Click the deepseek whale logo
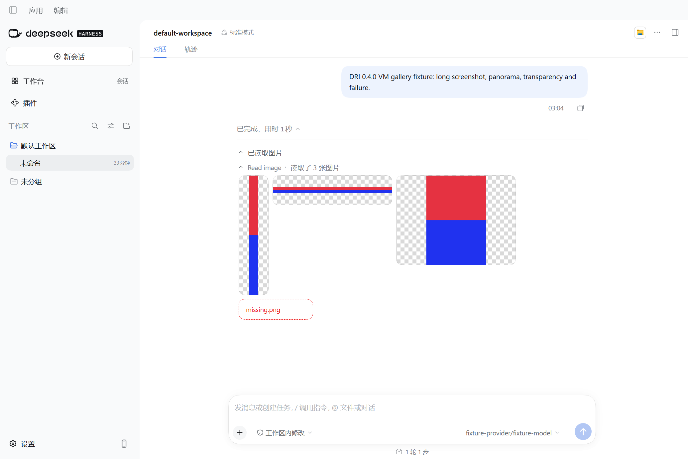 click(15, 33)
